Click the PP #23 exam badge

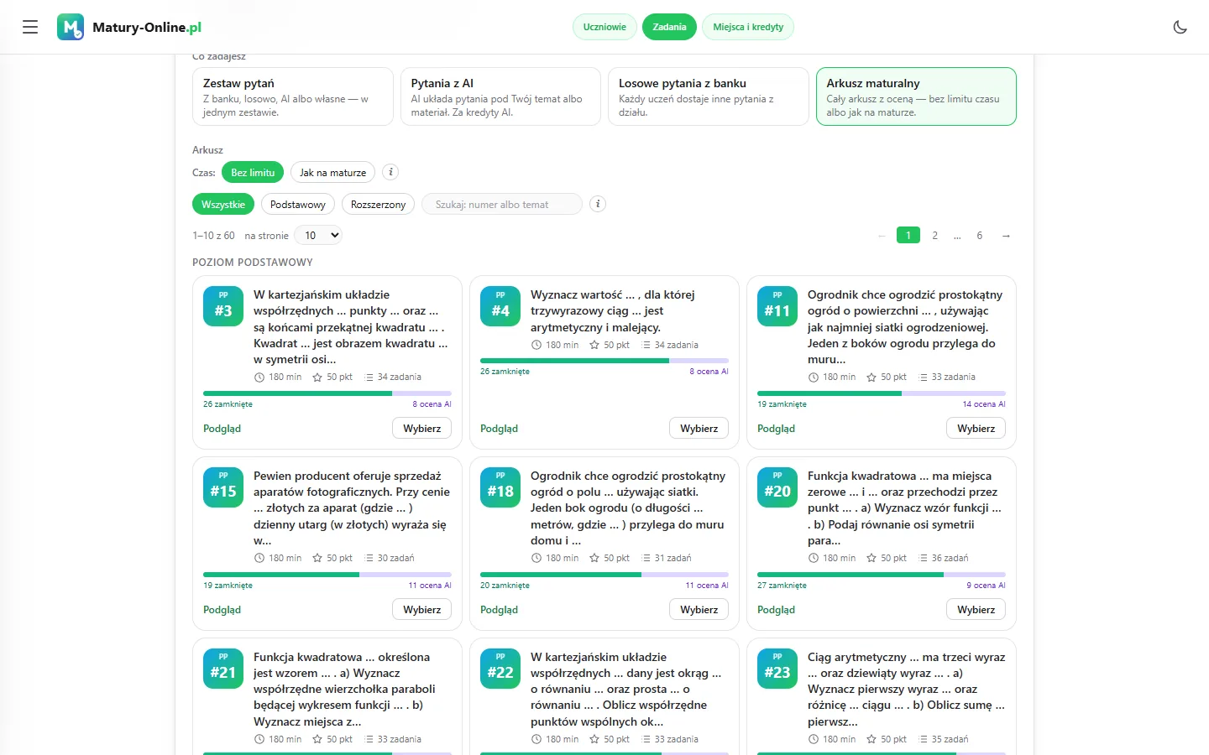coord(777,669)
